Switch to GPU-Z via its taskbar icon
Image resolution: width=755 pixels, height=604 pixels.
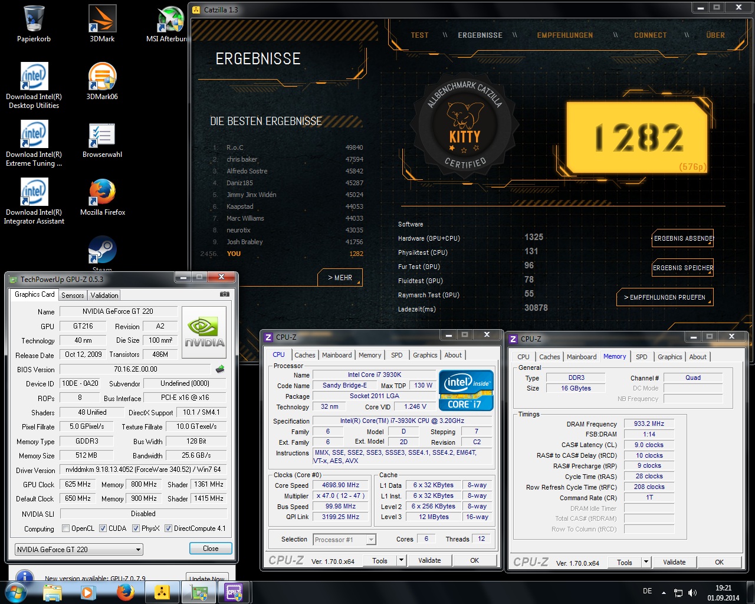[x=199, y=592]
